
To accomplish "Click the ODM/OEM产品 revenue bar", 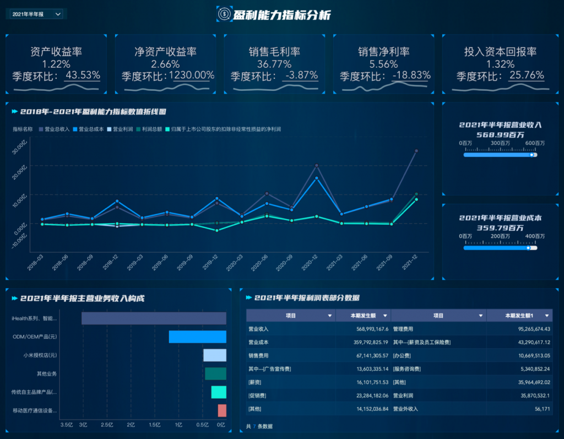I will tap(198, 337).
